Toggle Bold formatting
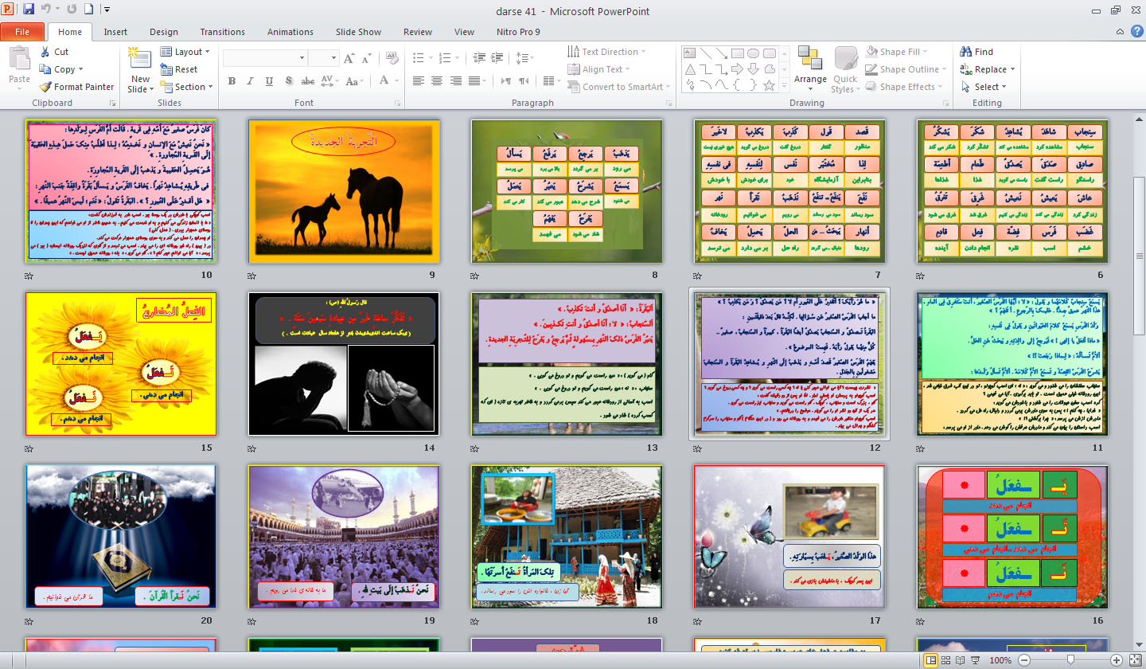The width and height of the screenshot is (1146, 669). [x=232, y=80]
